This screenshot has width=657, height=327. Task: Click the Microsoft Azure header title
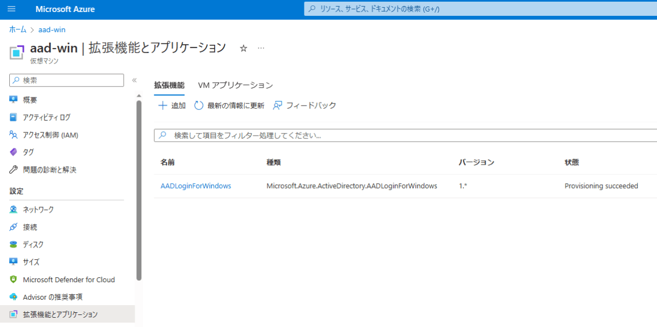pos(65,9)
